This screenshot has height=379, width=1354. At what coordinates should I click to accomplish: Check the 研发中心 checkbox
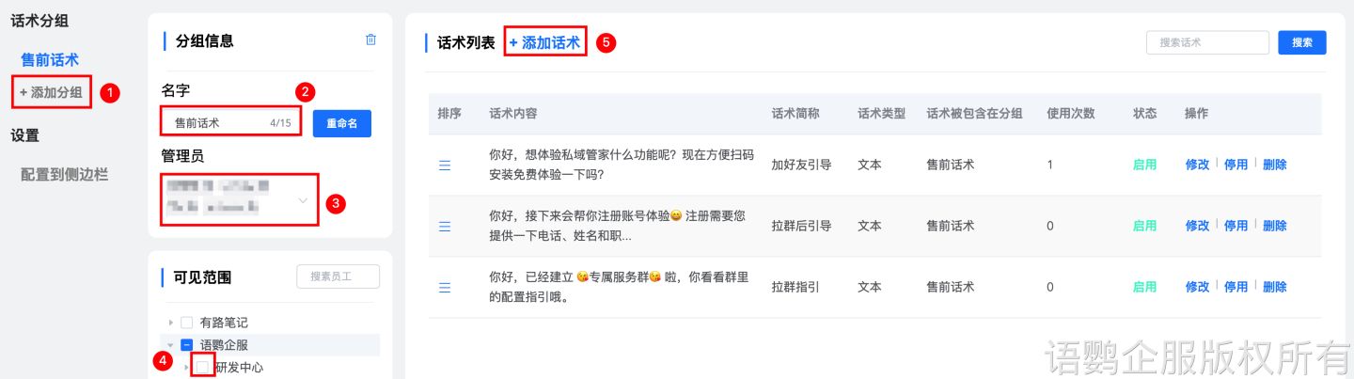click(202, 367)
